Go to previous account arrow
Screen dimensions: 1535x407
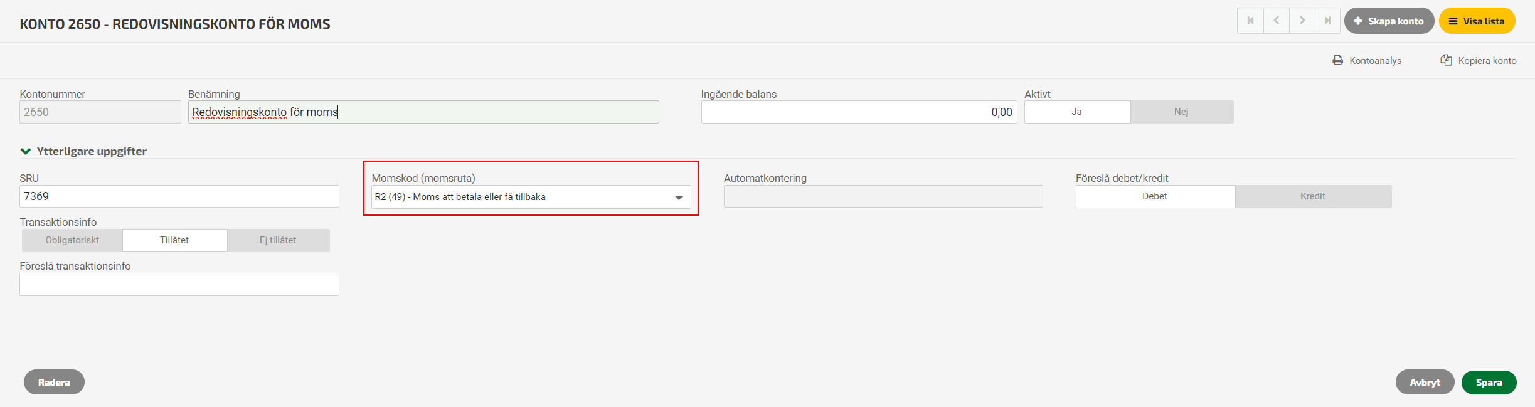tap(1277, 21)
